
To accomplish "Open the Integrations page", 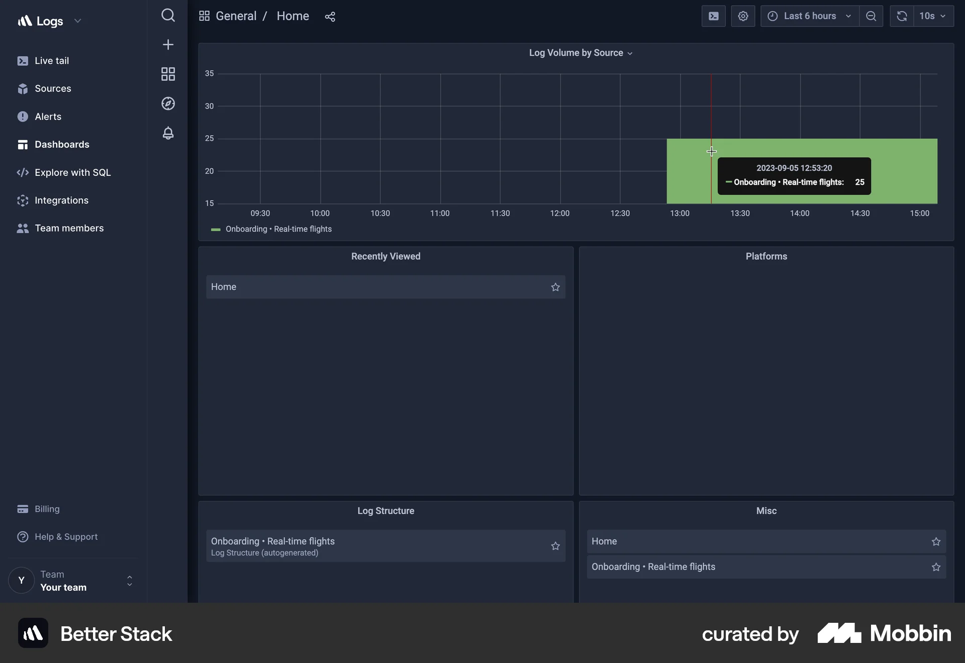I will (x=61, y=200).
